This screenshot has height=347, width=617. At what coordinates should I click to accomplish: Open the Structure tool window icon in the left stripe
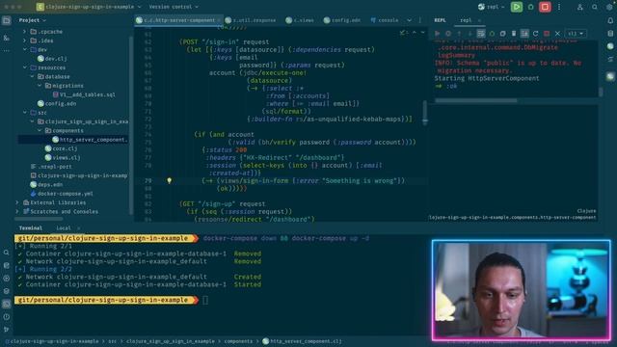(7, 38)
